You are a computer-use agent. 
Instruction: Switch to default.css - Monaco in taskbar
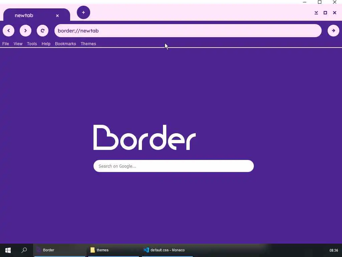coord(167,250)
